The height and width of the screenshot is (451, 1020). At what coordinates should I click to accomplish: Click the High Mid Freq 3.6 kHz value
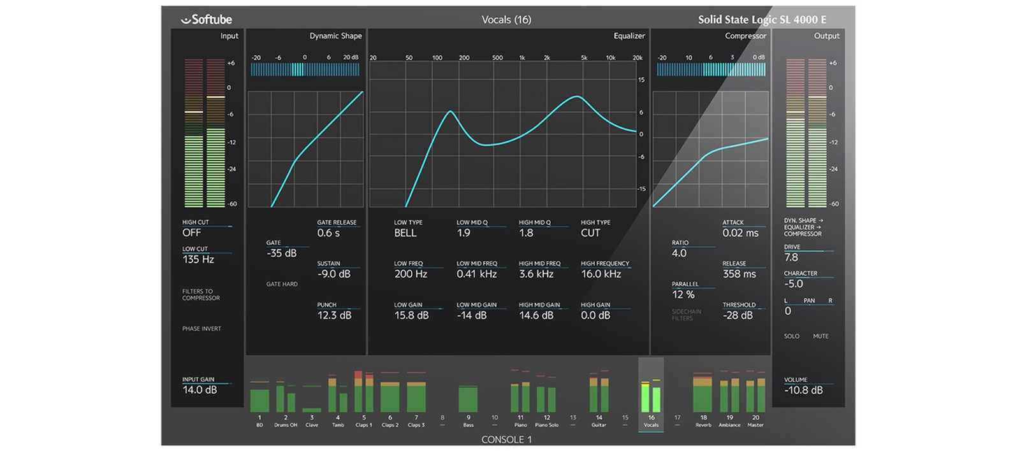(536, 274)
